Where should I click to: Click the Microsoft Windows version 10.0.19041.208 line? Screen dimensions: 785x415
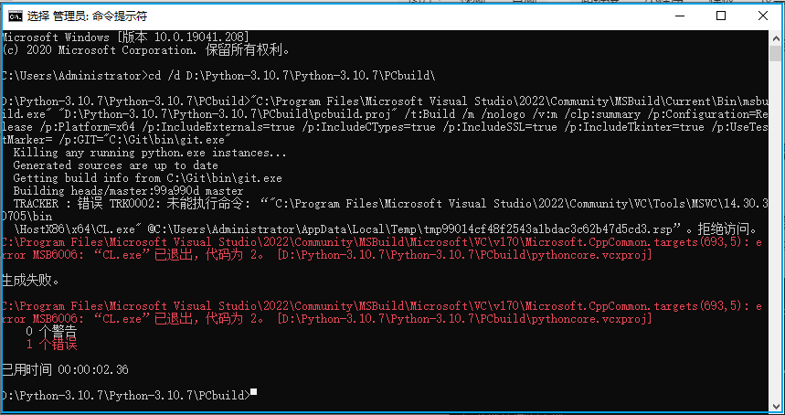click(125, 37)
